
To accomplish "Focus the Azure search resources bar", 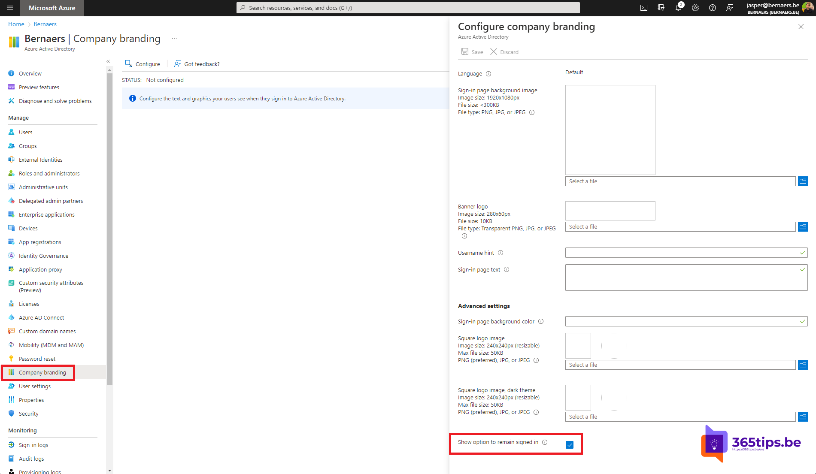I will click(408, 8).
